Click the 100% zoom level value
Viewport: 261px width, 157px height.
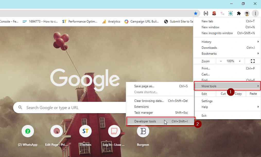coord(230,61)
